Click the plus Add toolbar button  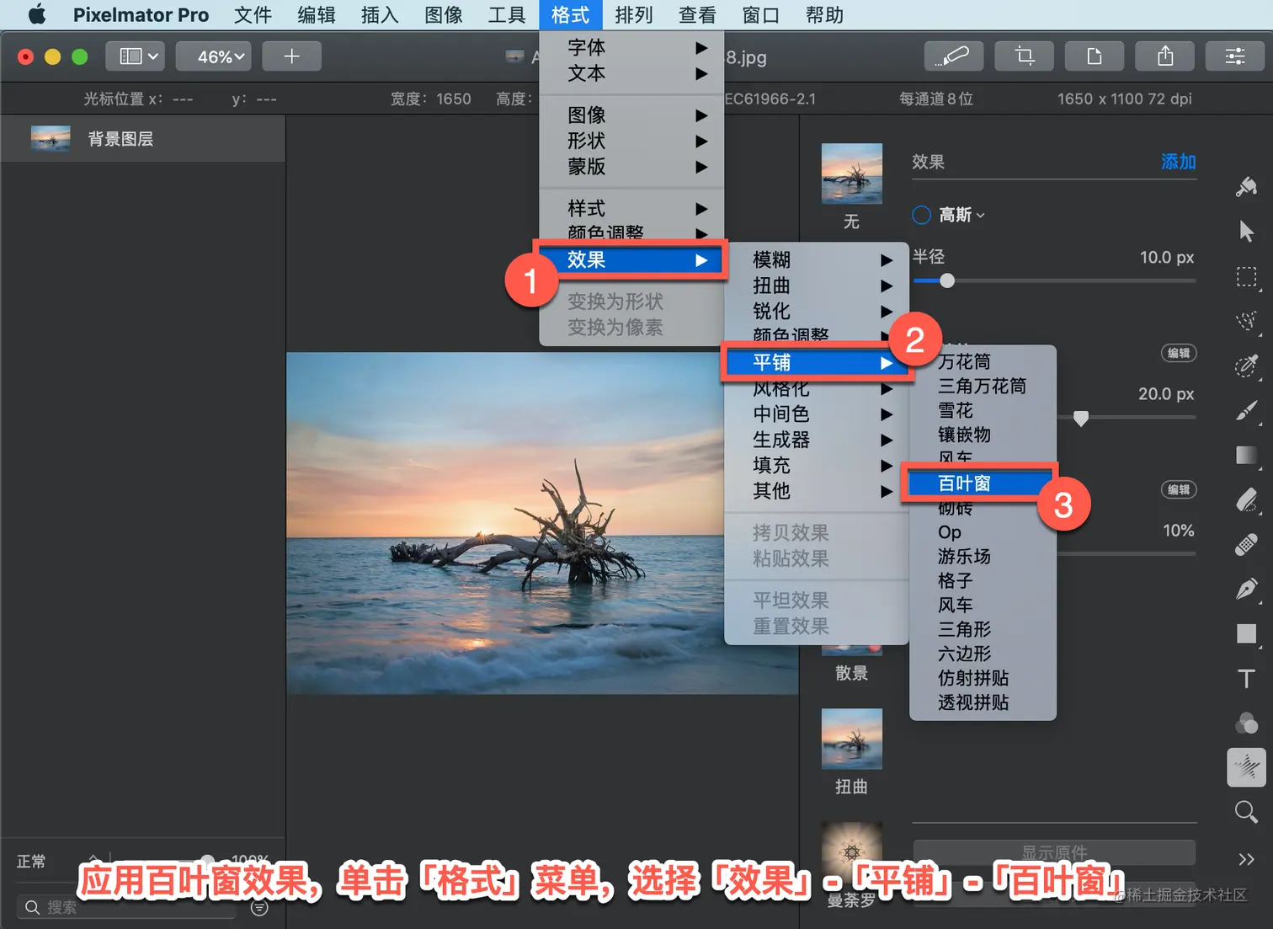coord(291,56)
